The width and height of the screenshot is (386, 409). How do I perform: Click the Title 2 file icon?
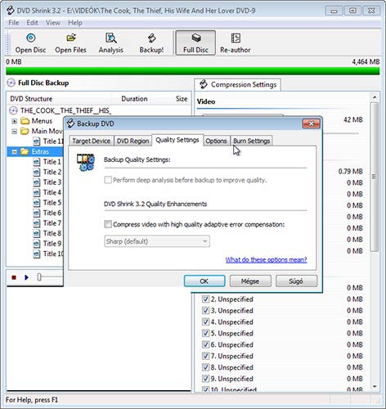click(37, 173)
